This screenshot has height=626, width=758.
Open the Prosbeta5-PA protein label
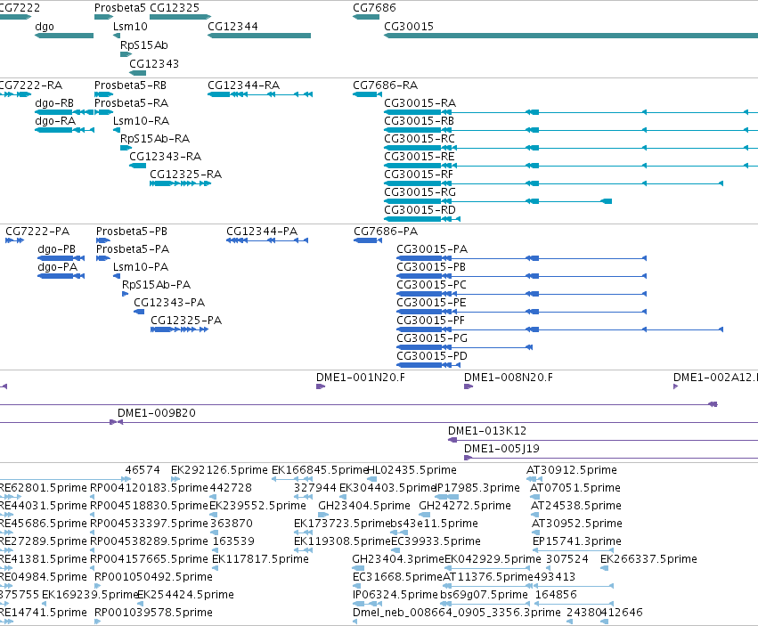coord(133,249)
